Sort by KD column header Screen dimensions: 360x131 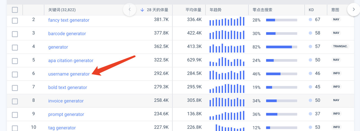[x=311, y=10]
